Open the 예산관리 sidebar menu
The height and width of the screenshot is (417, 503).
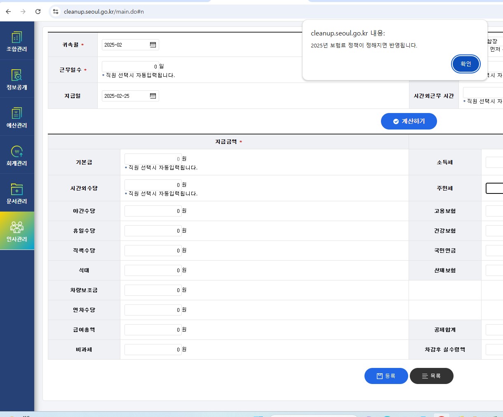[x=17, y=118]
